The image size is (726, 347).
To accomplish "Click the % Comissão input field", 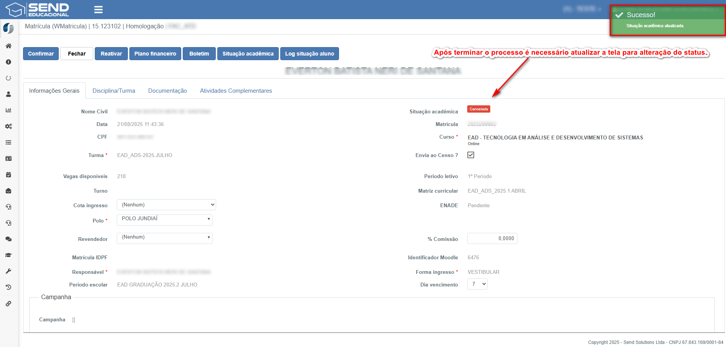I will pyautogui.click(x=492, y=238).
